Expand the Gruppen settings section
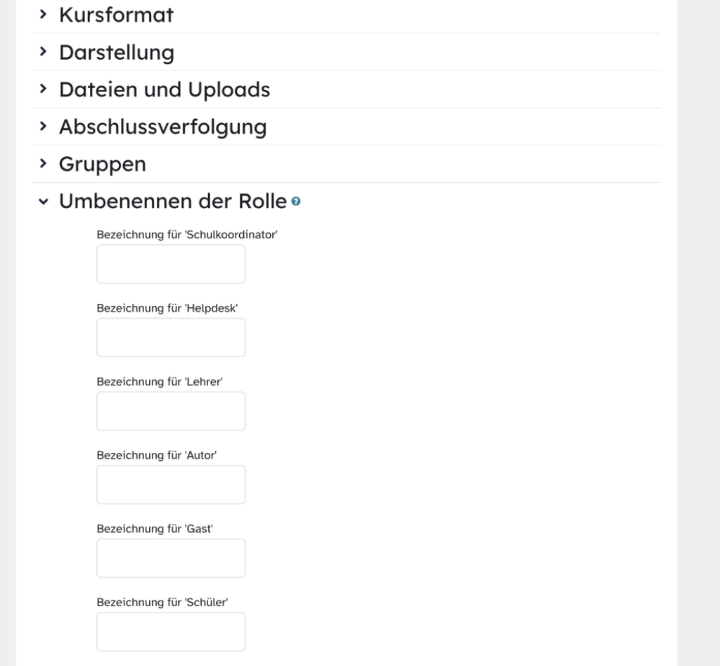 [102, 163]
